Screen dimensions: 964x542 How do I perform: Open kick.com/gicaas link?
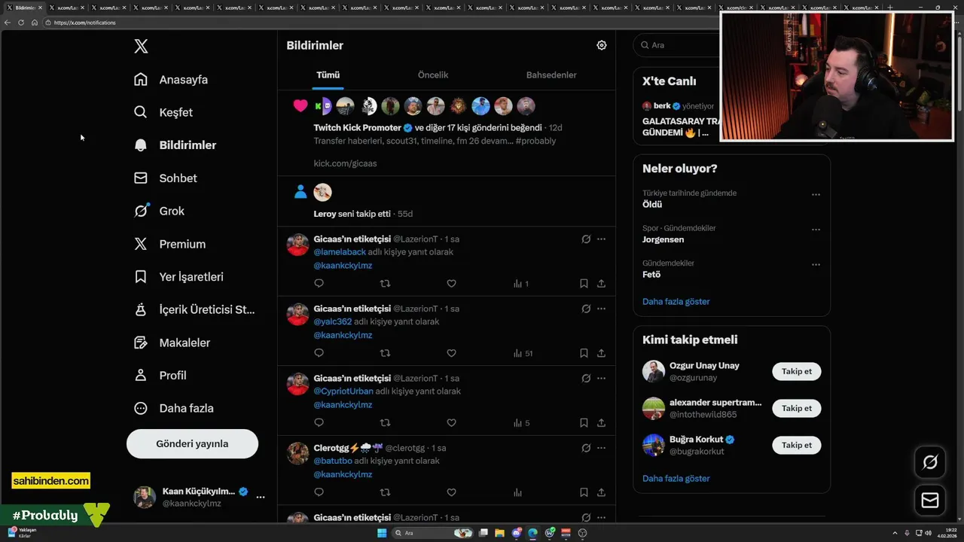[x=345, y=163]
